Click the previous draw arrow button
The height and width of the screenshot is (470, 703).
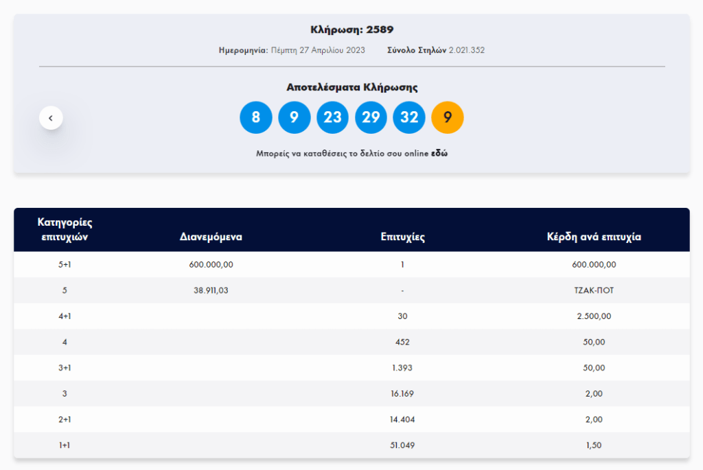click(51, 118)
